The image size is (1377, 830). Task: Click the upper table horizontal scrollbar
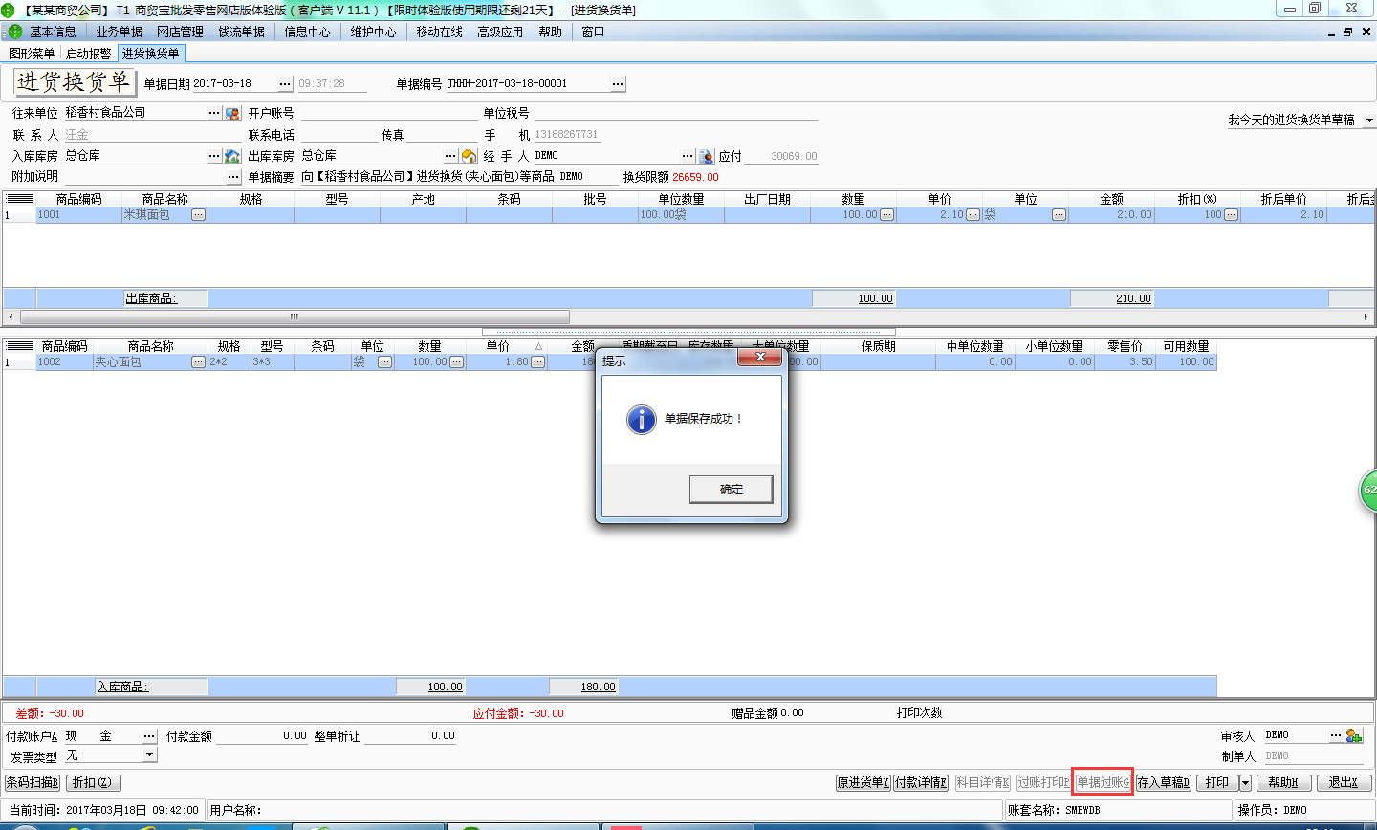pos(295,317)
